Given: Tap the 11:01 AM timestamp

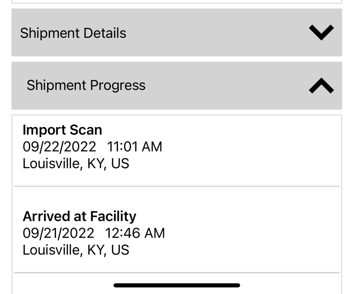Looking at the screenshot, I should [x=134, y=147].
